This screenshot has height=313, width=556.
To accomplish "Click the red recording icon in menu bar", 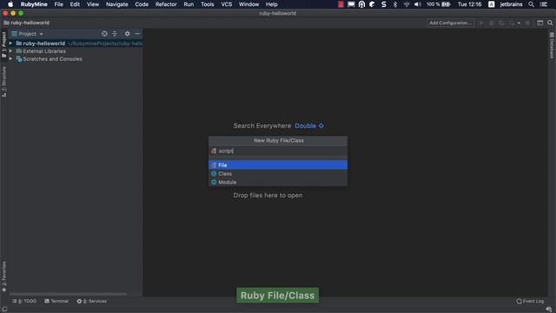I will 341,4.
